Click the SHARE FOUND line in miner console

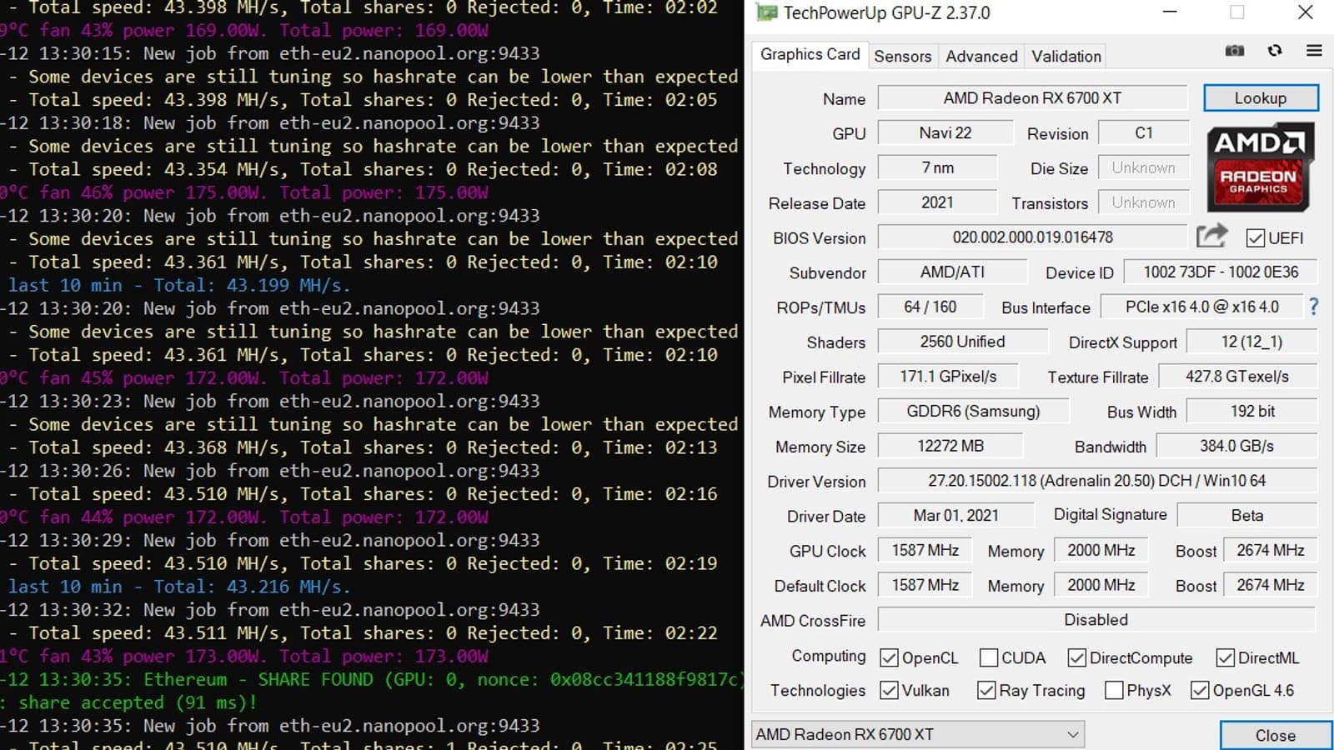pyautogui.click(x=371, y=679)
